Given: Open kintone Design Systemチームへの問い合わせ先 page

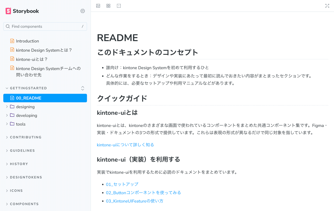Looking at the screenshot, I should (48, 72).
